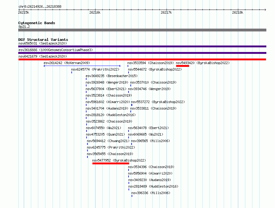Open the esv3616666 (1000GenomesConsortiumPhase3) label

tap(56, 50)
